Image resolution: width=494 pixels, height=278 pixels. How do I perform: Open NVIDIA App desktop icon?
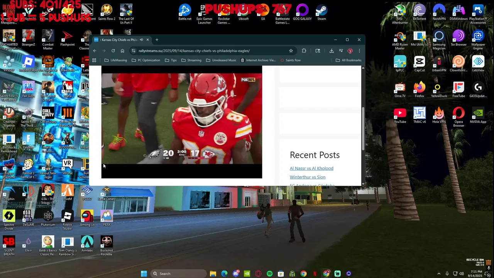[x=478, y=116]
